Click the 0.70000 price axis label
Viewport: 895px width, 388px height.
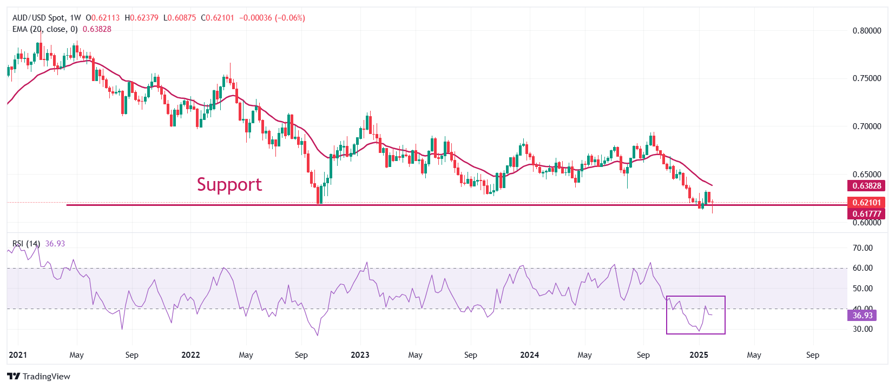tap(866, 126)
